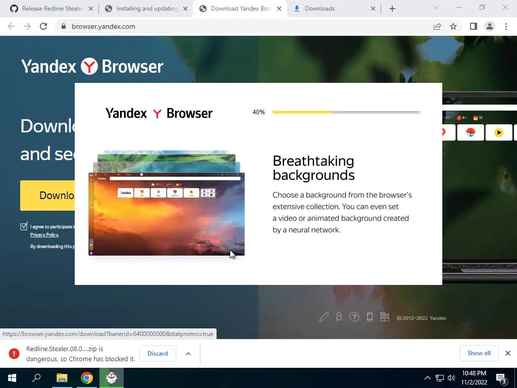Go back to previous page
This screenshot has width=517, height=388.
[11, 26]
